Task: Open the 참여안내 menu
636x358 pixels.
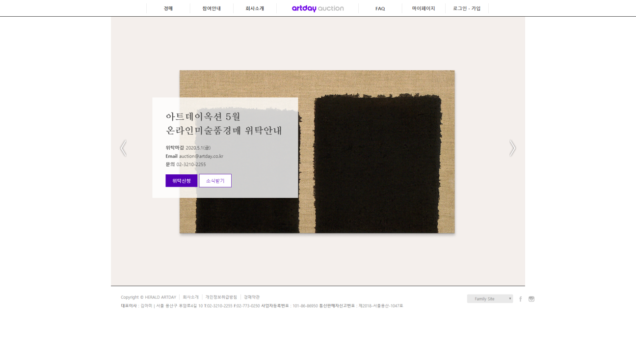Action: [x=211, y=8]
